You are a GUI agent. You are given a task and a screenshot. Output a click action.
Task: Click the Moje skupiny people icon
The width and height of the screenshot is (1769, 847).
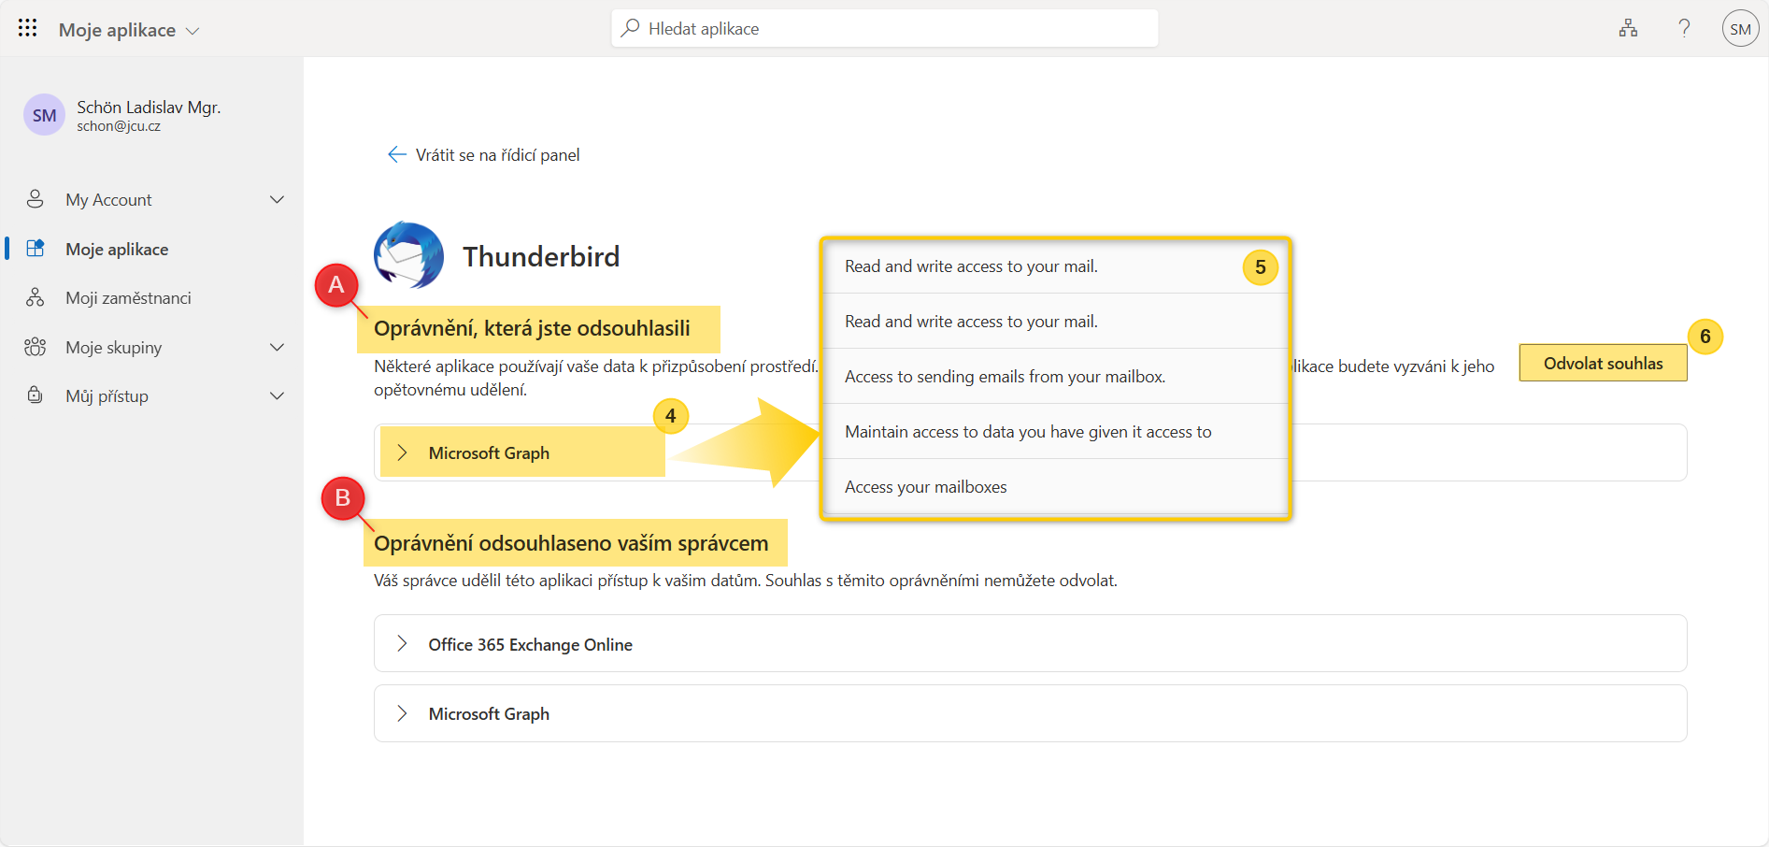tap(36, 348)
